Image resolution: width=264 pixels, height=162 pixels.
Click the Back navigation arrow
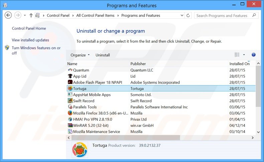click(8, 15)
